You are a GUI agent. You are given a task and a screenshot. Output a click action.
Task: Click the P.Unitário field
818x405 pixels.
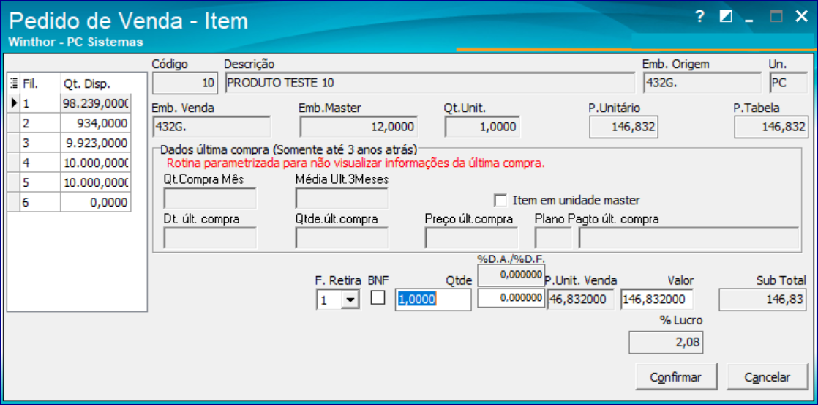(623, 127)
